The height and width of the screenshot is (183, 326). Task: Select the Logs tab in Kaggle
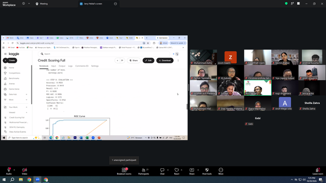[70, 66]
